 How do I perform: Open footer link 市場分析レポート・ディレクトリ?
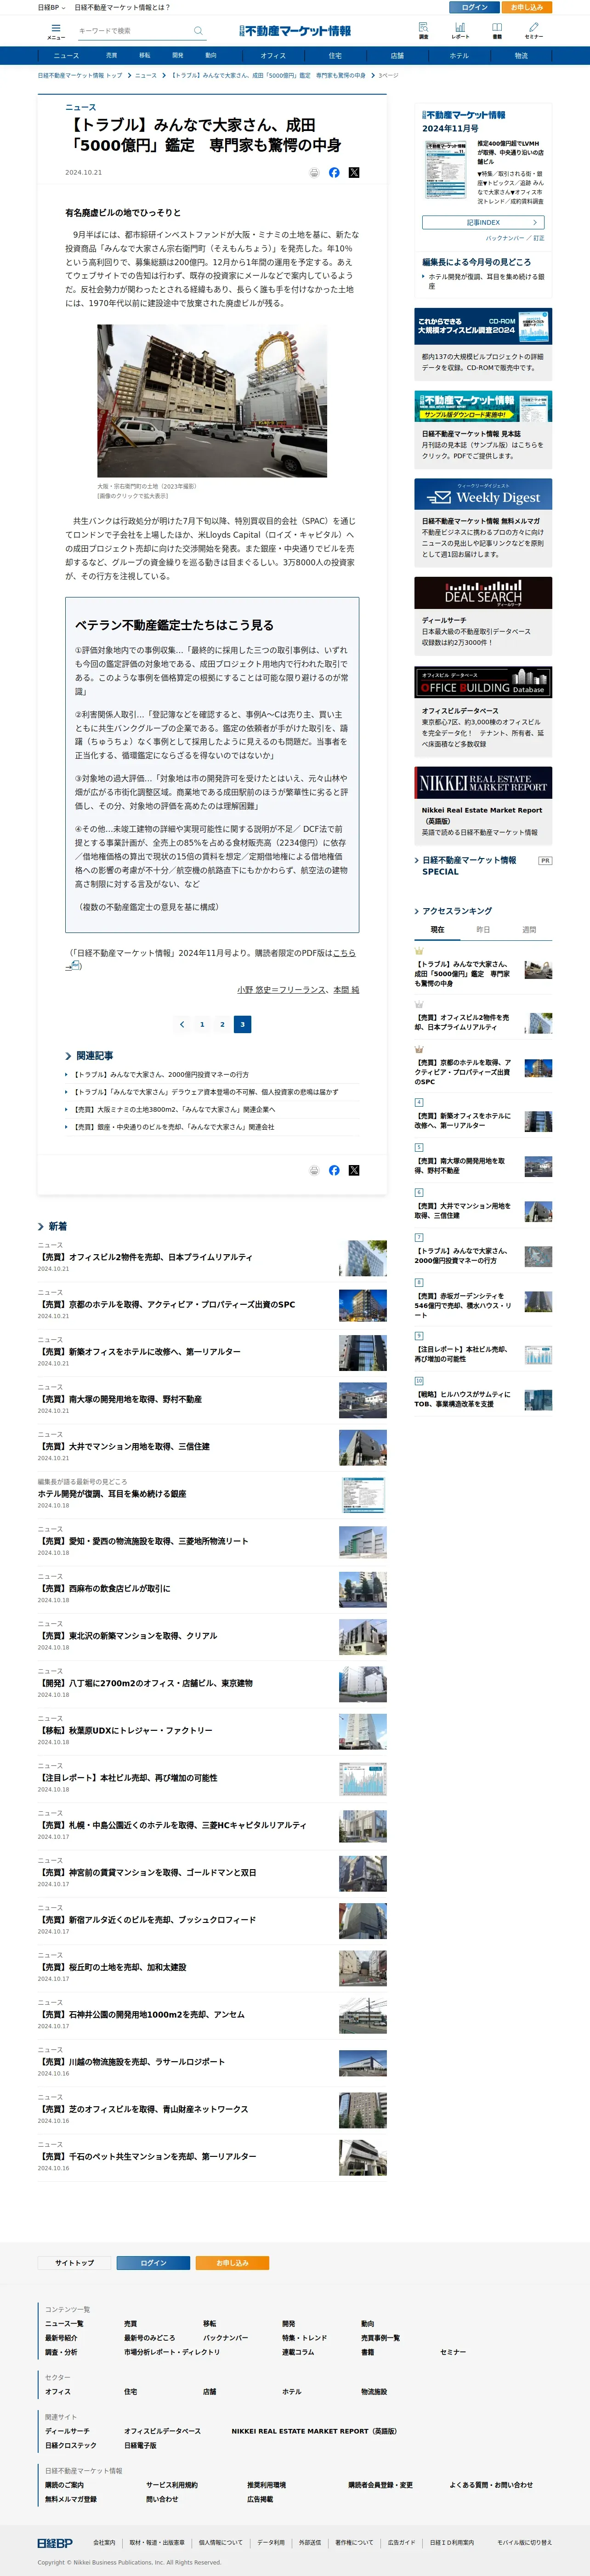172,2352
